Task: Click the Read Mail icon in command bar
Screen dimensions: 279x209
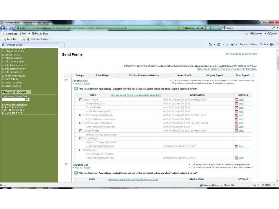Action: pos(227,44)
